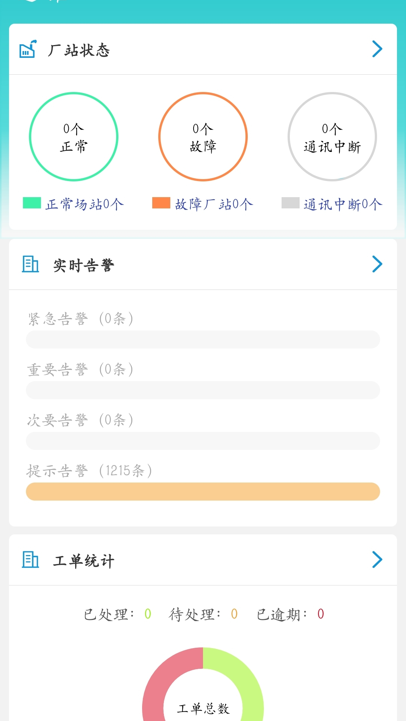
Task: Select the 紧急告警 empty progress bar
Action: tap(203, 339)
